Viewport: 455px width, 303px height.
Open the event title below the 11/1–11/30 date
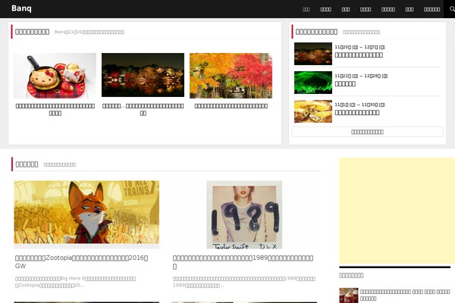pos(357,113)
